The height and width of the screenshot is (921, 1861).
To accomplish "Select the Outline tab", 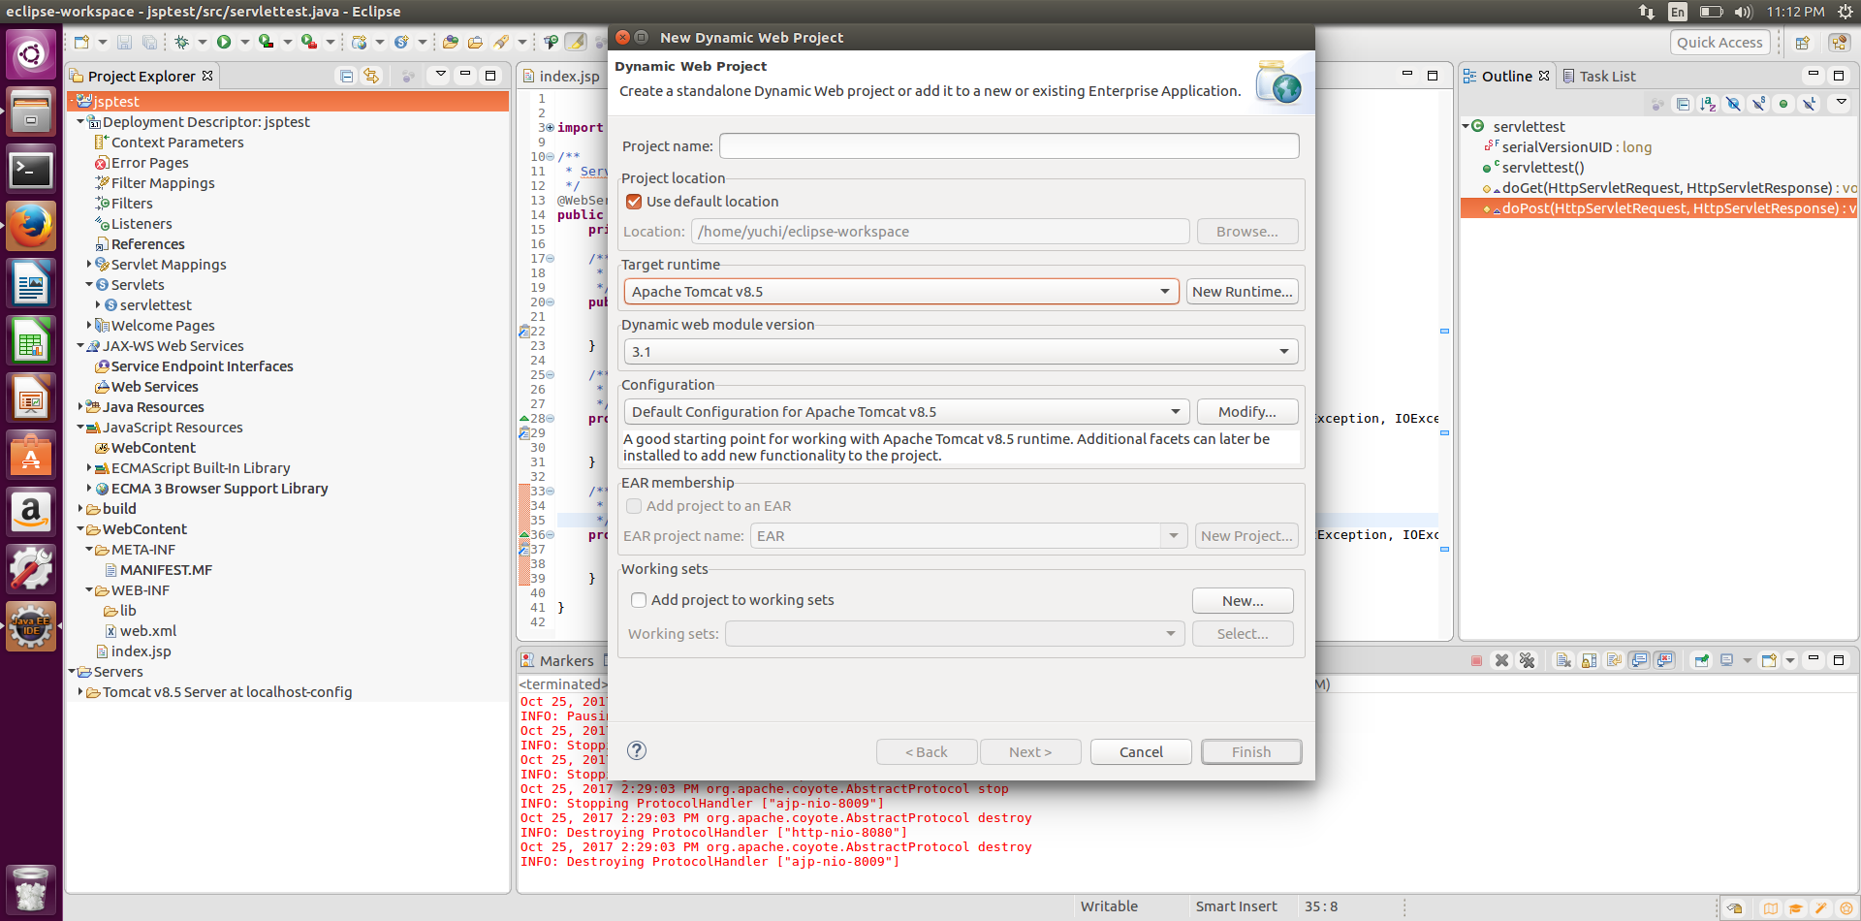I will (x=1506, y=76).
